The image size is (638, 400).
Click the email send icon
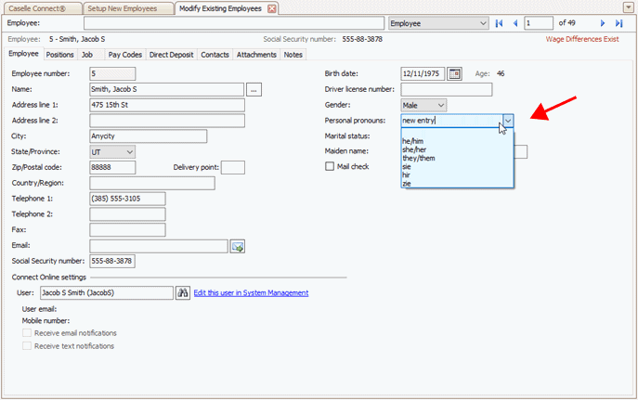[x=238, y=246]
